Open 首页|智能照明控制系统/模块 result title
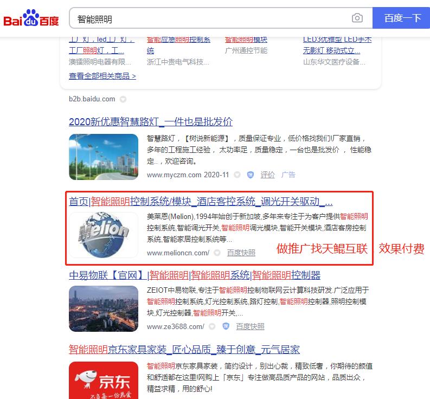Image resolution: width=430 pixels, height=399 pixels. pos(201,202)
